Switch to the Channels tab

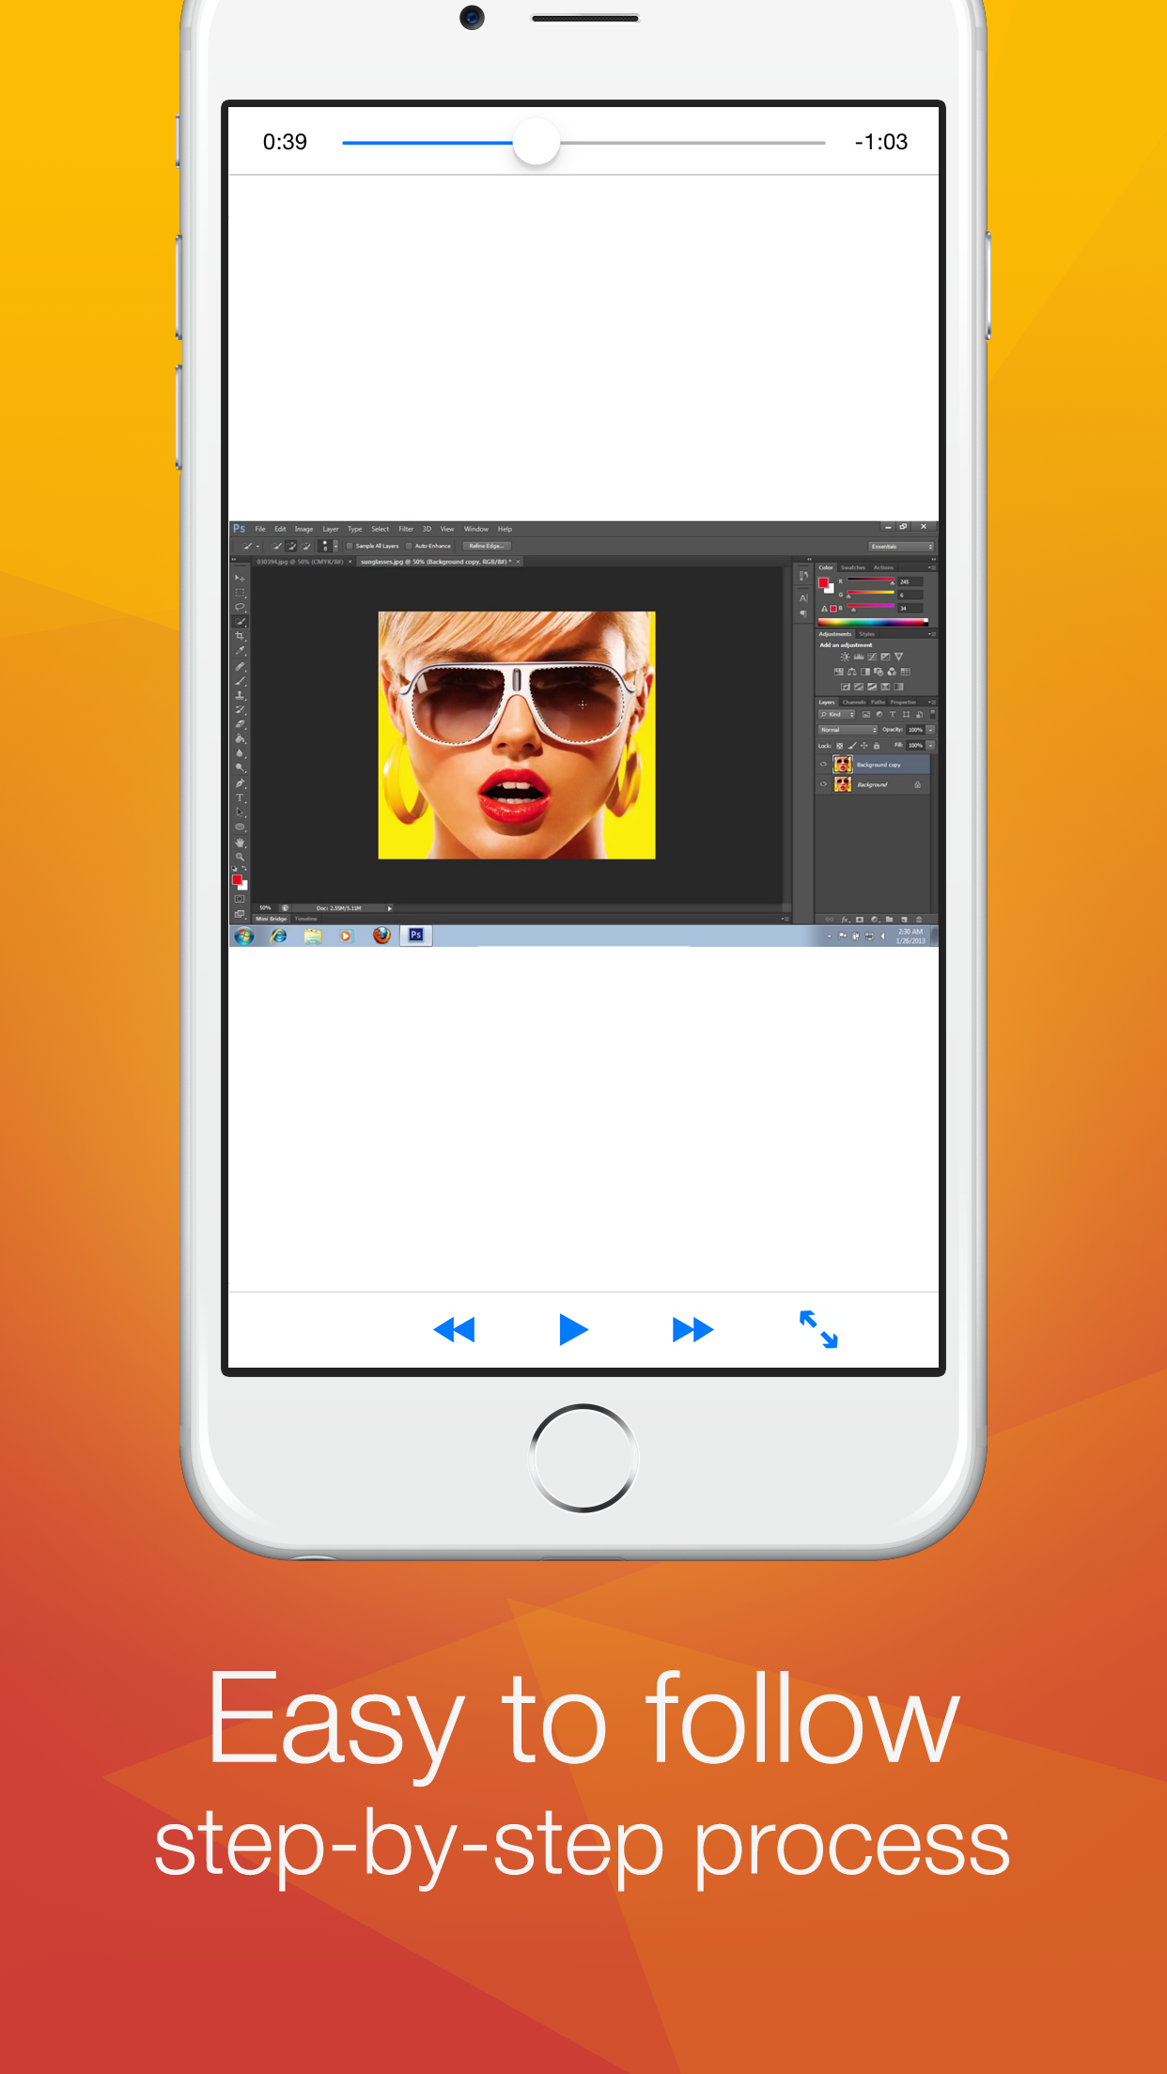coord(854,703)
